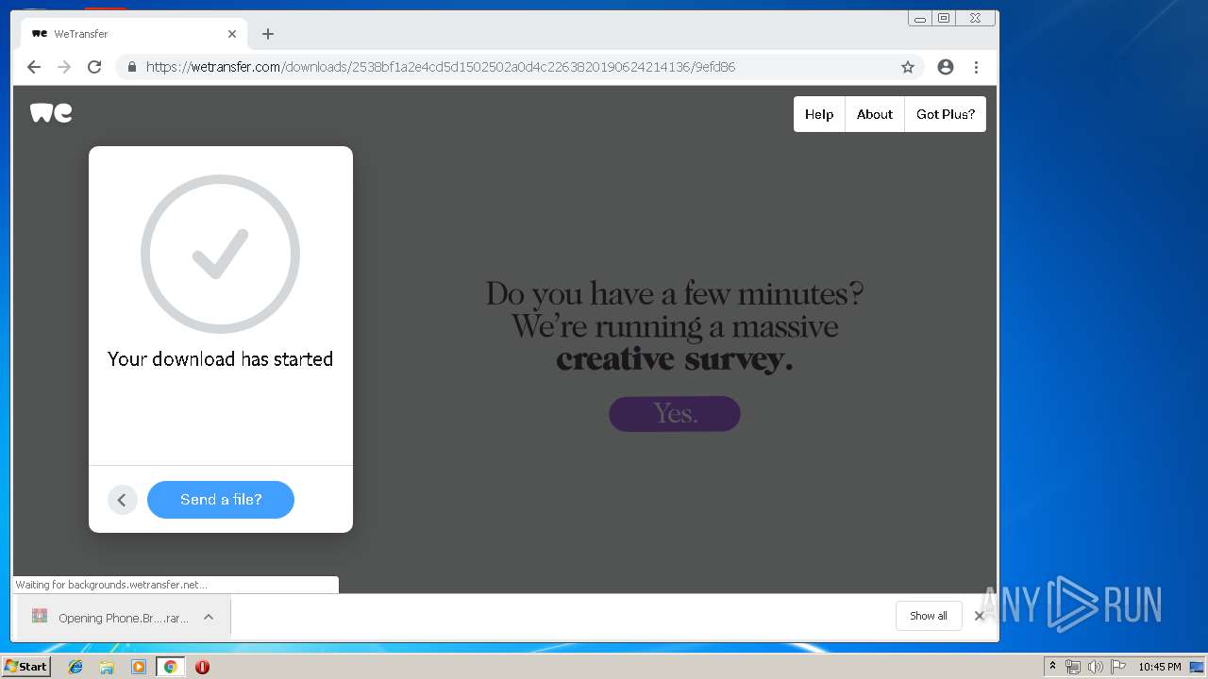
Task: Close the downloads bar
Action: (x=980, y=616)
